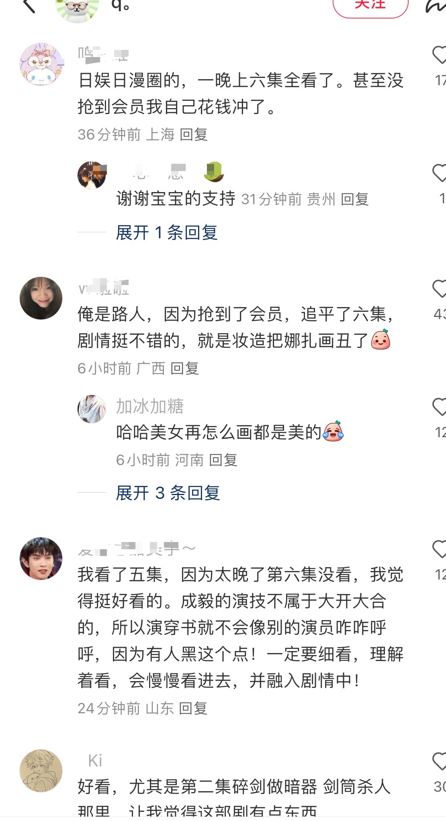
Task: Open 加冰加糖 username profile
Action: tap(150, 406)
